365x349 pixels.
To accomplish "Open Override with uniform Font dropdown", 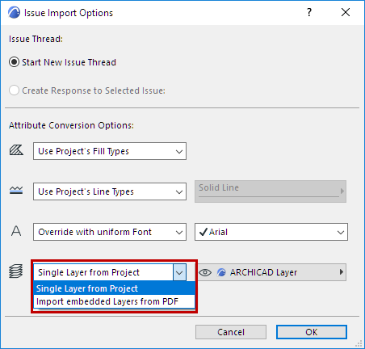I will click(x=110, y=232).
